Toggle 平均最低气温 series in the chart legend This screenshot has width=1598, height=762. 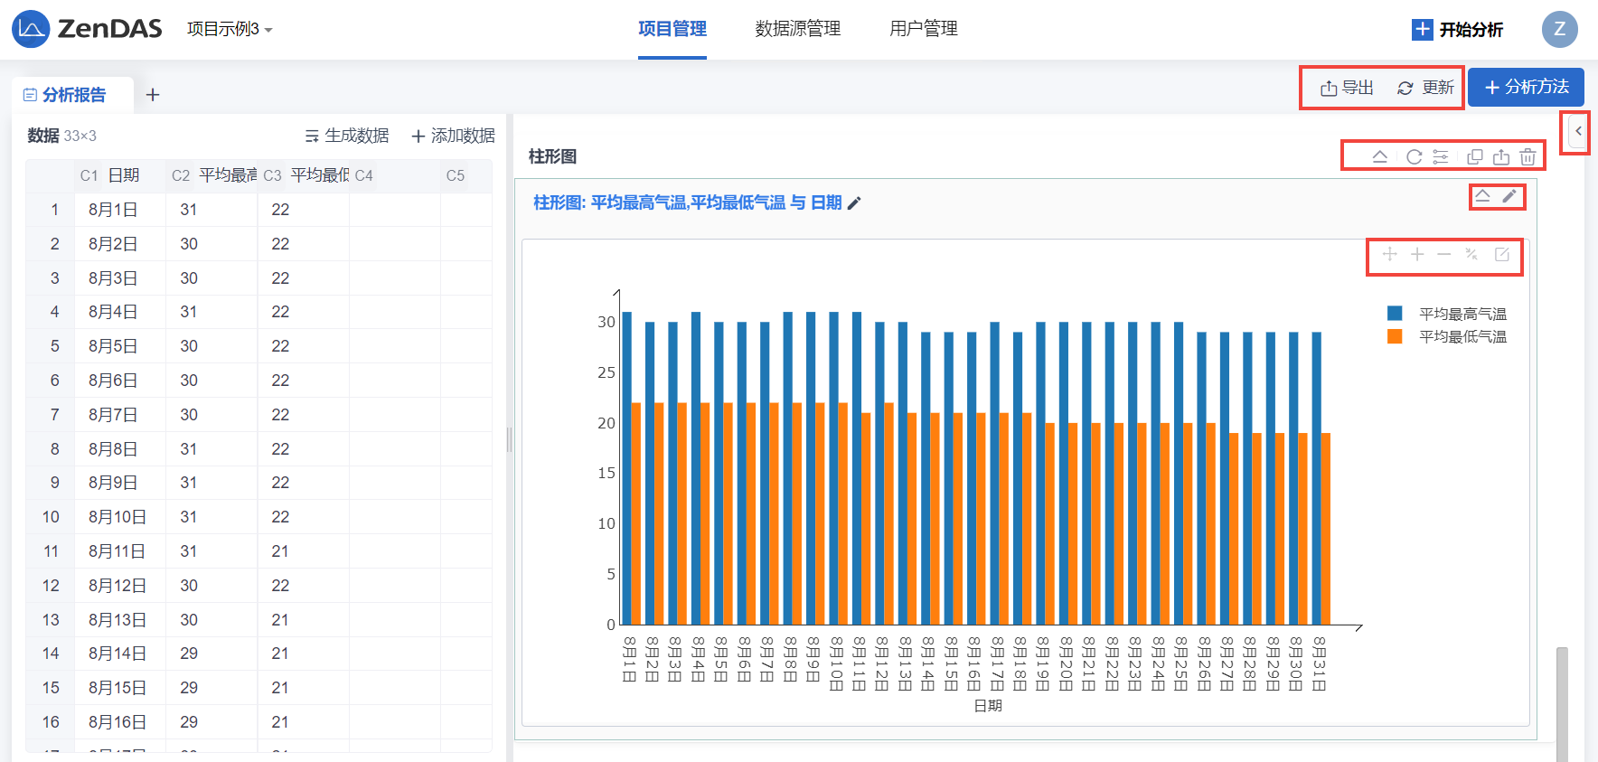click(x=1462, y=337)
